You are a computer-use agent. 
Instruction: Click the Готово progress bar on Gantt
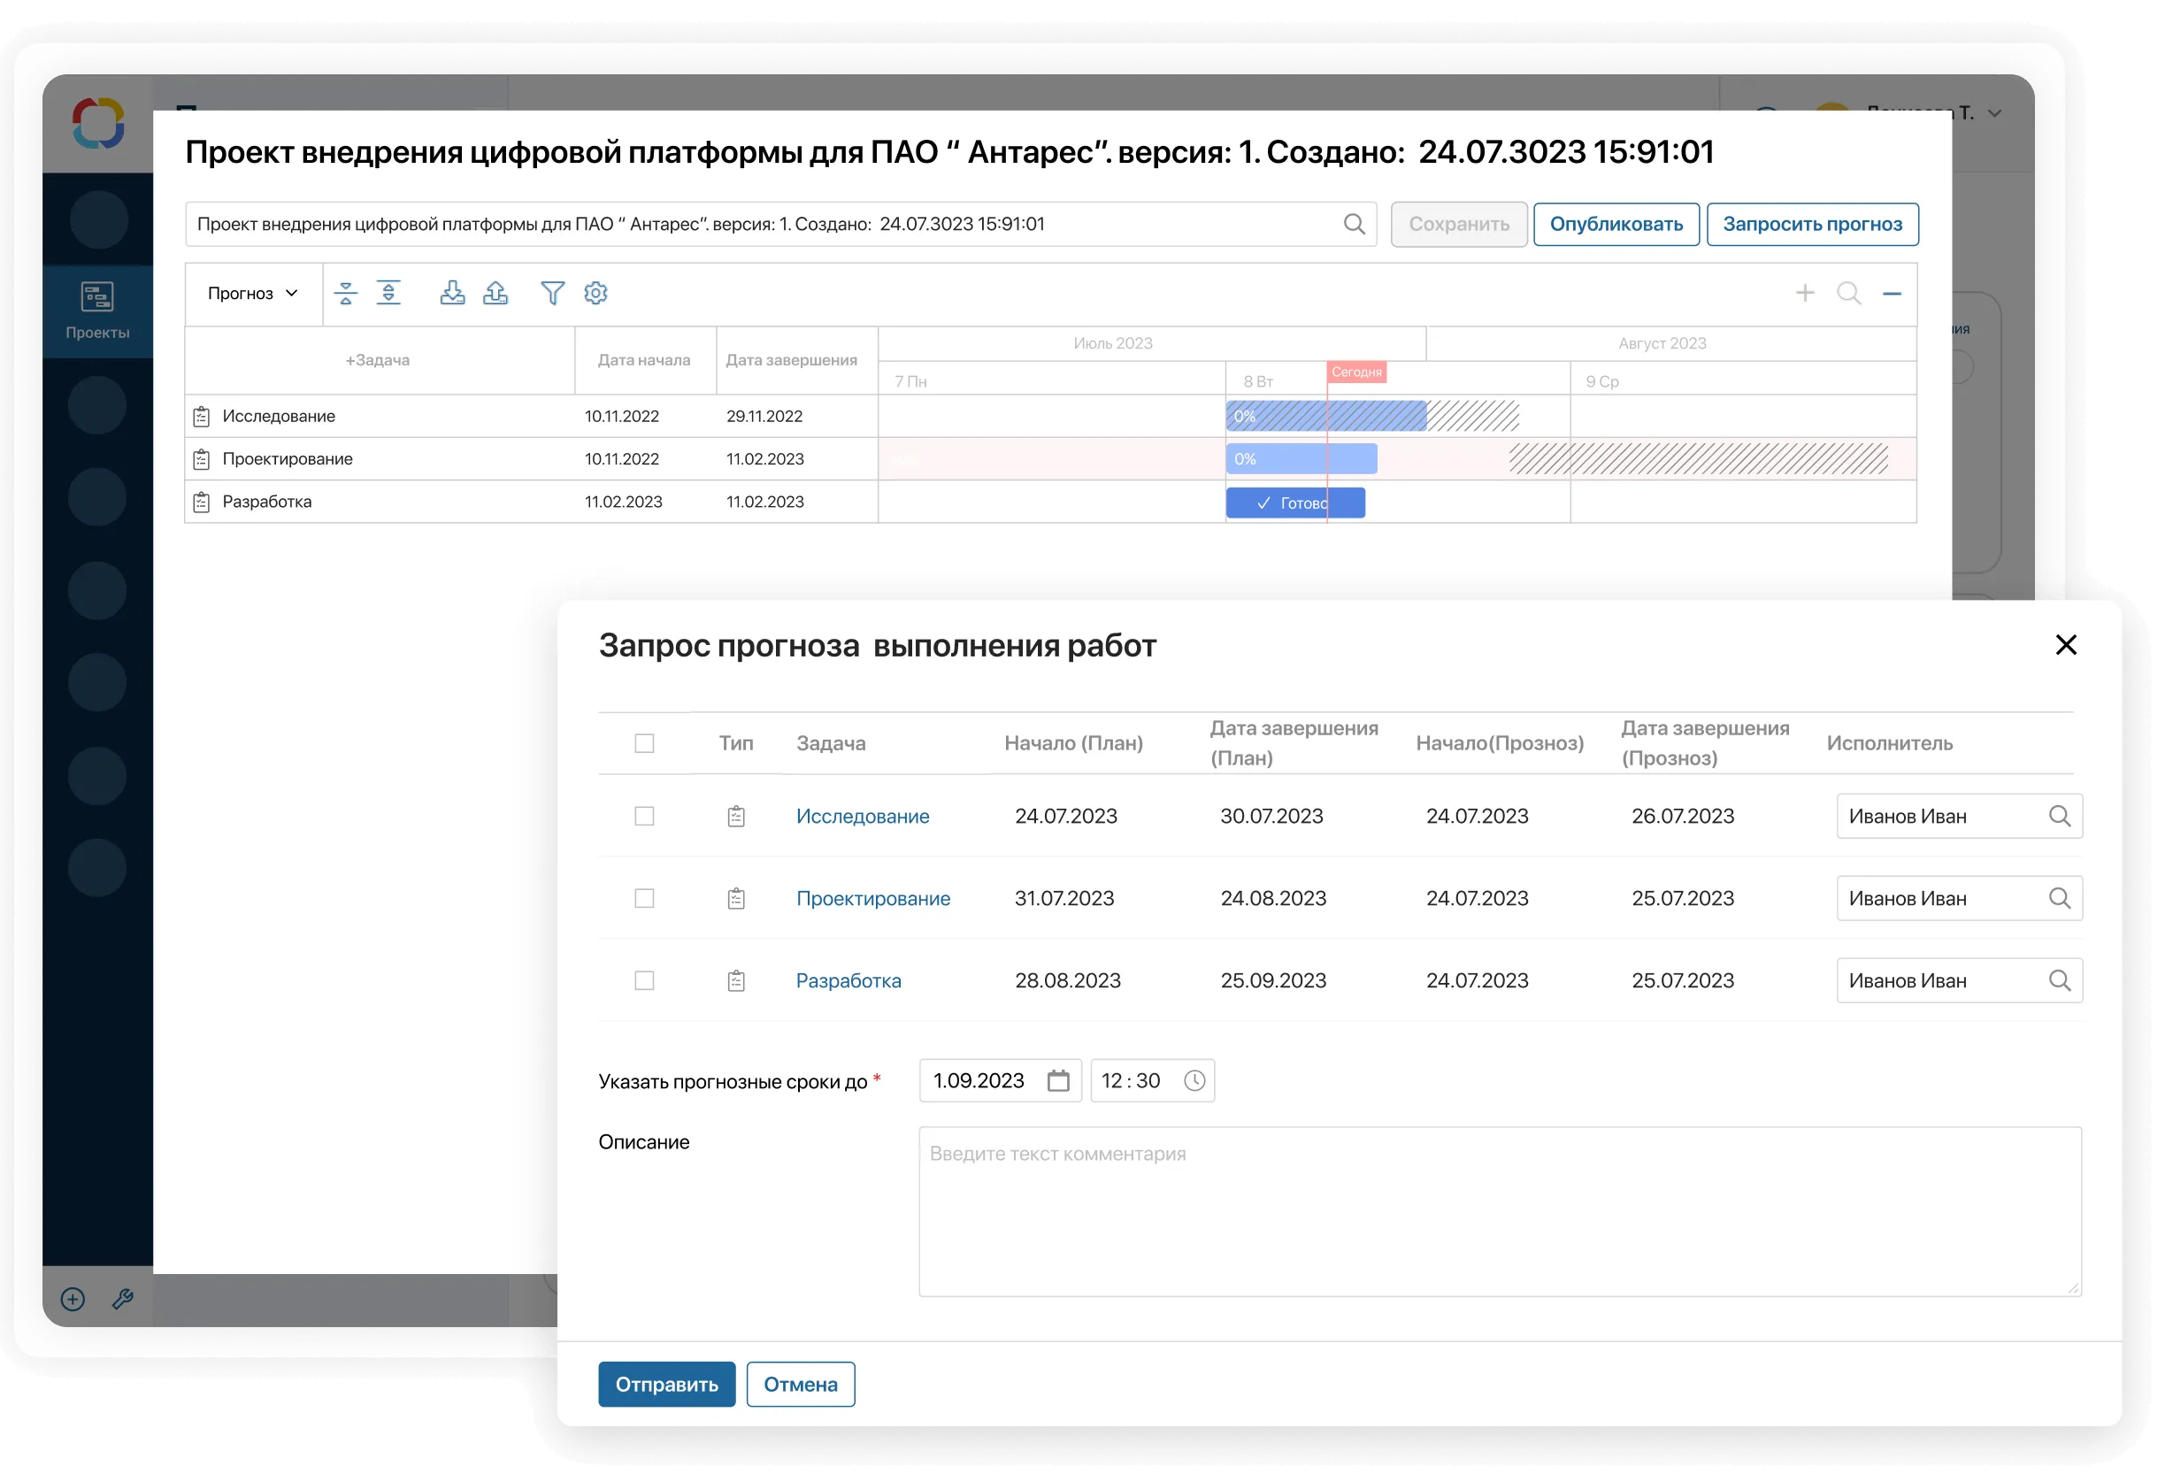click(1295, 503)
